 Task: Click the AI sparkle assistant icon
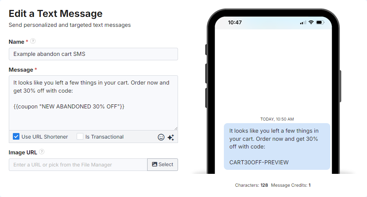[171, 137]
